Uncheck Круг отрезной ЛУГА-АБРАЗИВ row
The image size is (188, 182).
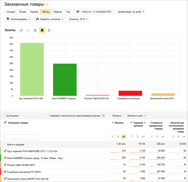click(5, 151)
